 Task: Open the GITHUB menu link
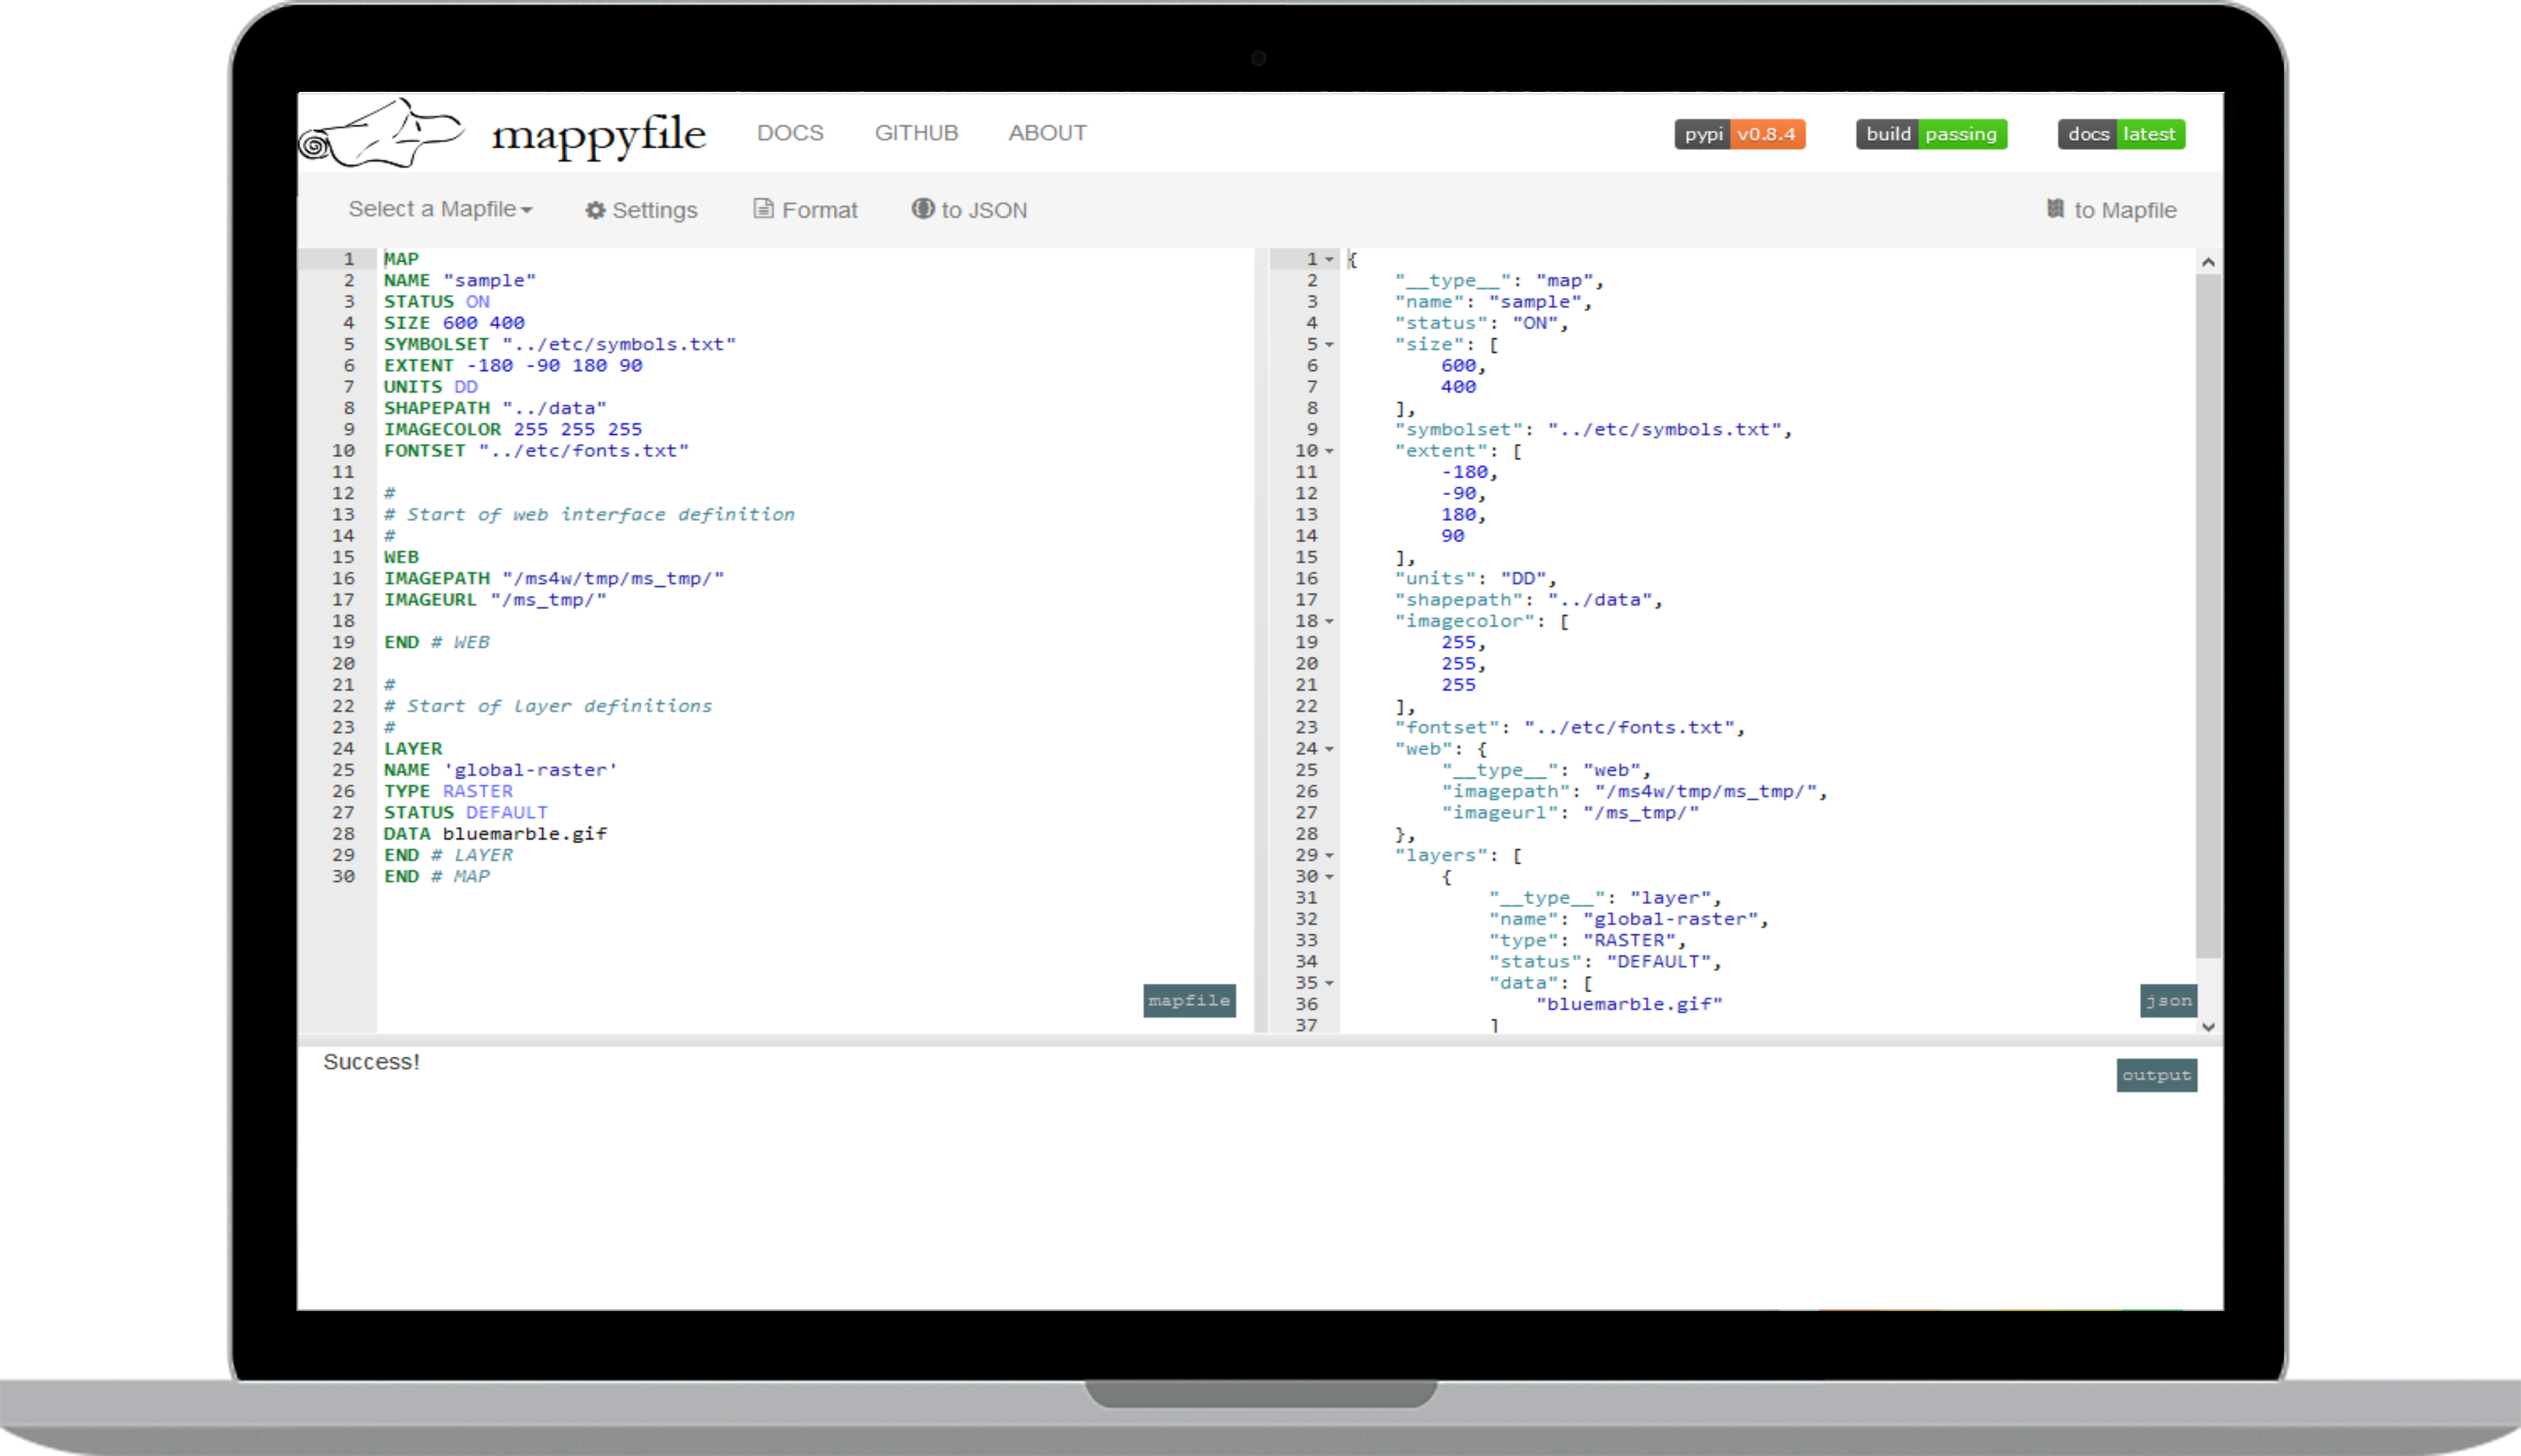coord(916,133)
